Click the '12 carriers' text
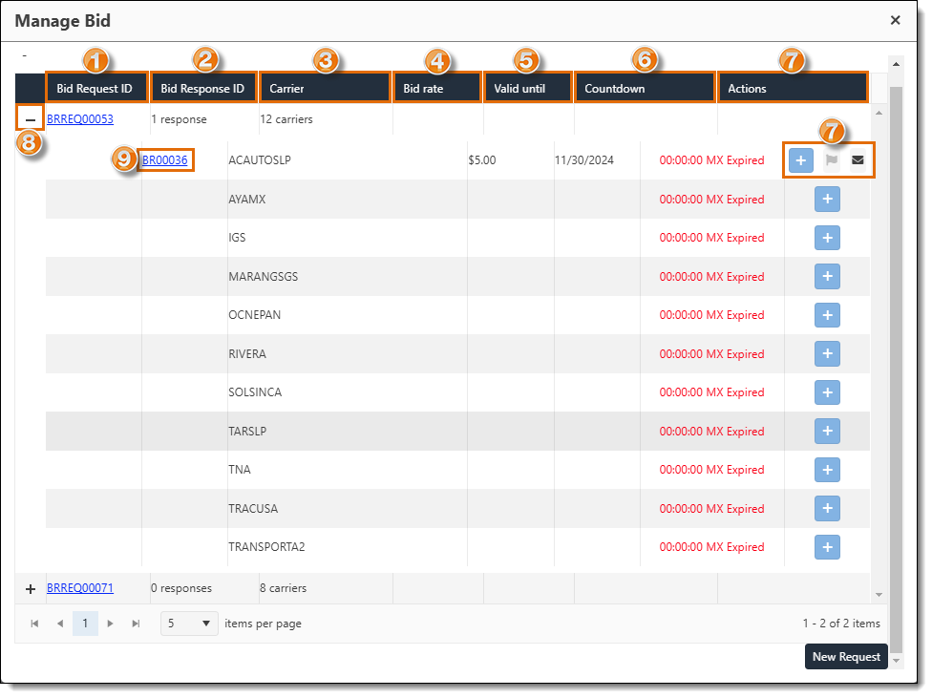 click(x=286, y=119)
